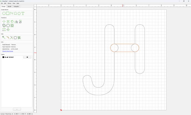Click the Total Selected vectors text
191x115 pixels.
point(9,45)
